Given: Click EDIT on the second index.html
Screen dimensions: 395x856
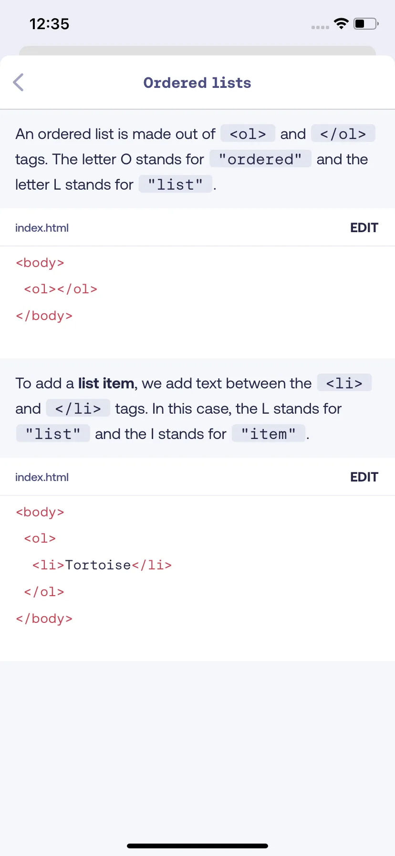Looking at the screenshot, I should [364, 477].
